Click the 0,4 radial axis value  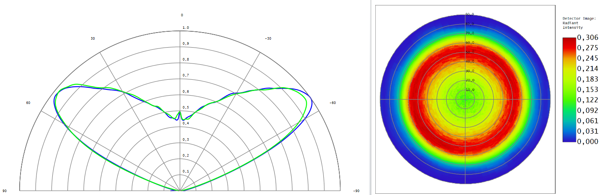pos(186,124)
